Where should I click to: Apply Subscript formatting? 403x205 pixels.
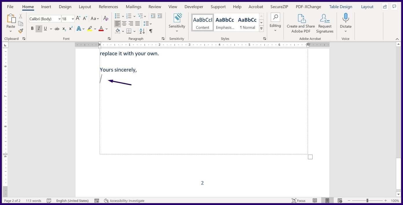63,29
